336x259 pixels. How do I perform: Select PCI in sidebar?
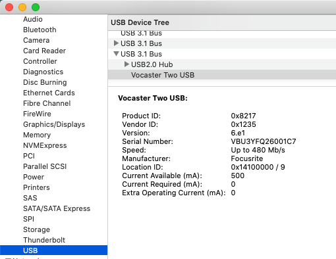point(29,156)
